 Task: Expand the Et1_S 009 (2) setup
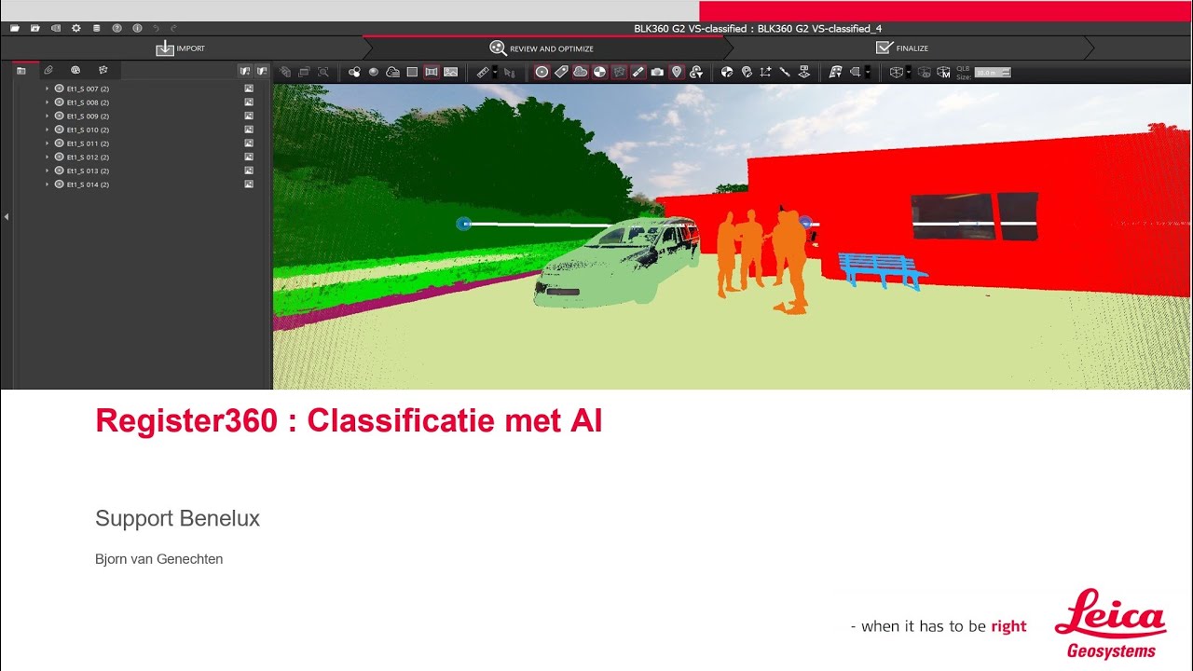(48, 116)
